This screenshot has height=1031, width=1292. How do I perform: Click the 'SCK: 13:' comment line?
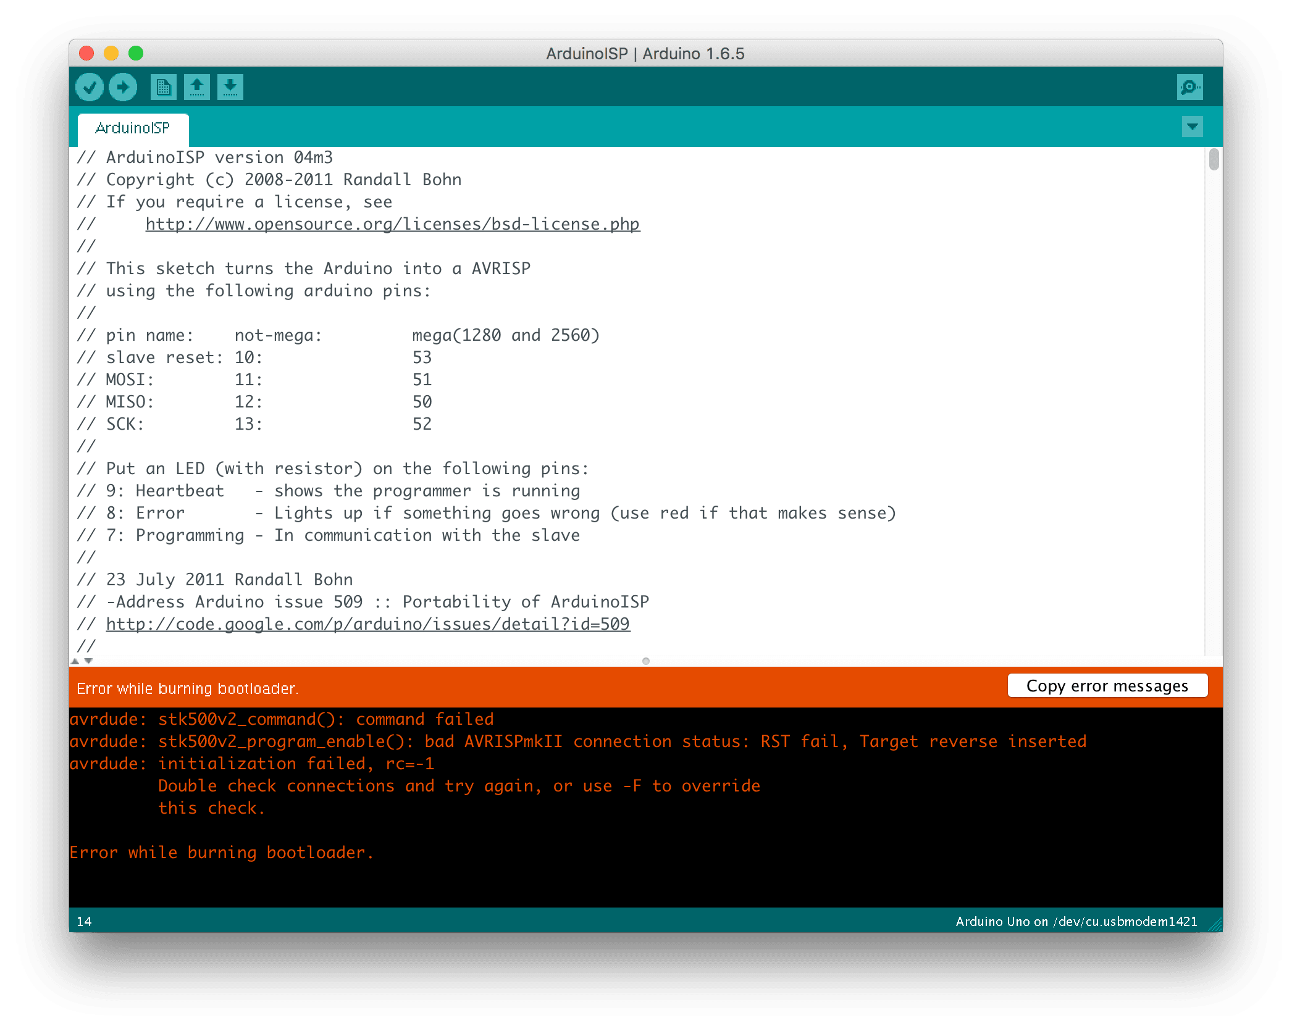tap(254, 424)
